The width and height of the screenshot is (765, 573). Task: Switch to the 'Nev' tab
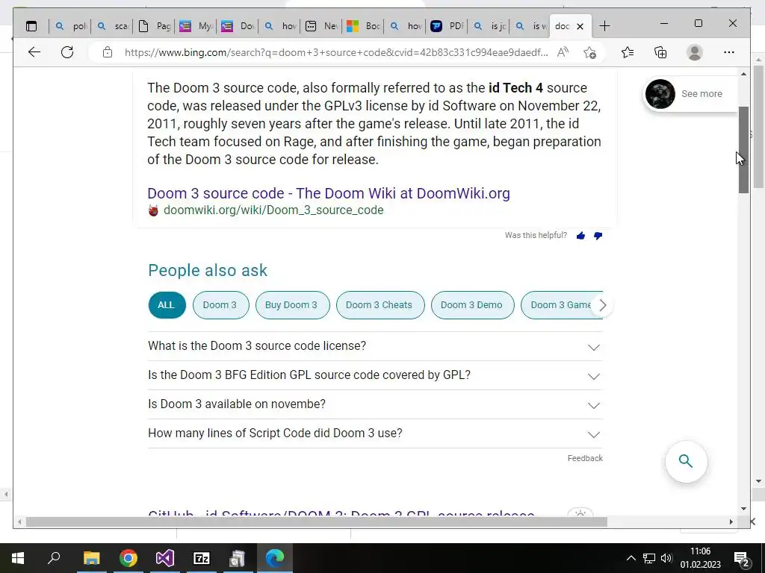click(321, 26)
